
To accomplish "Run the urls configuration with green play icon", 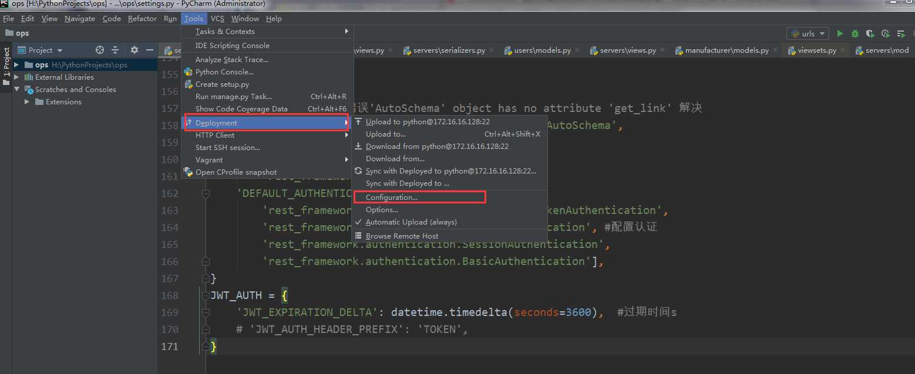I will coord(840,33).
